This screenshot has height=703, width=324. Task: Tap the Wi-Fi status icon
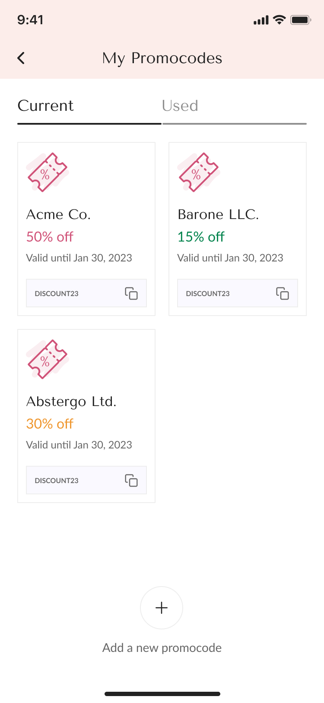(x=280, y=20)
